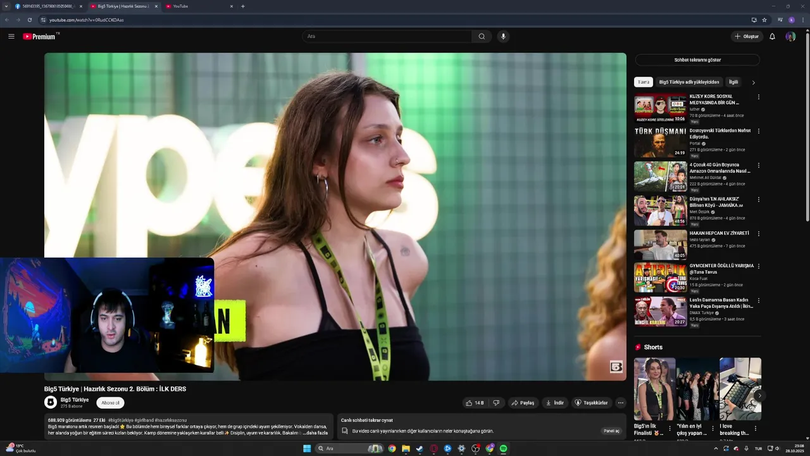Viewport: 810px width, 456px height.
Task: Open 'Paneli aç' chat replay panel
Action: click(612, 431)
